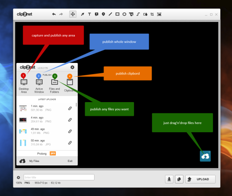Select the text callout bubble tool
232x196 pixels.
pos(97,14)
